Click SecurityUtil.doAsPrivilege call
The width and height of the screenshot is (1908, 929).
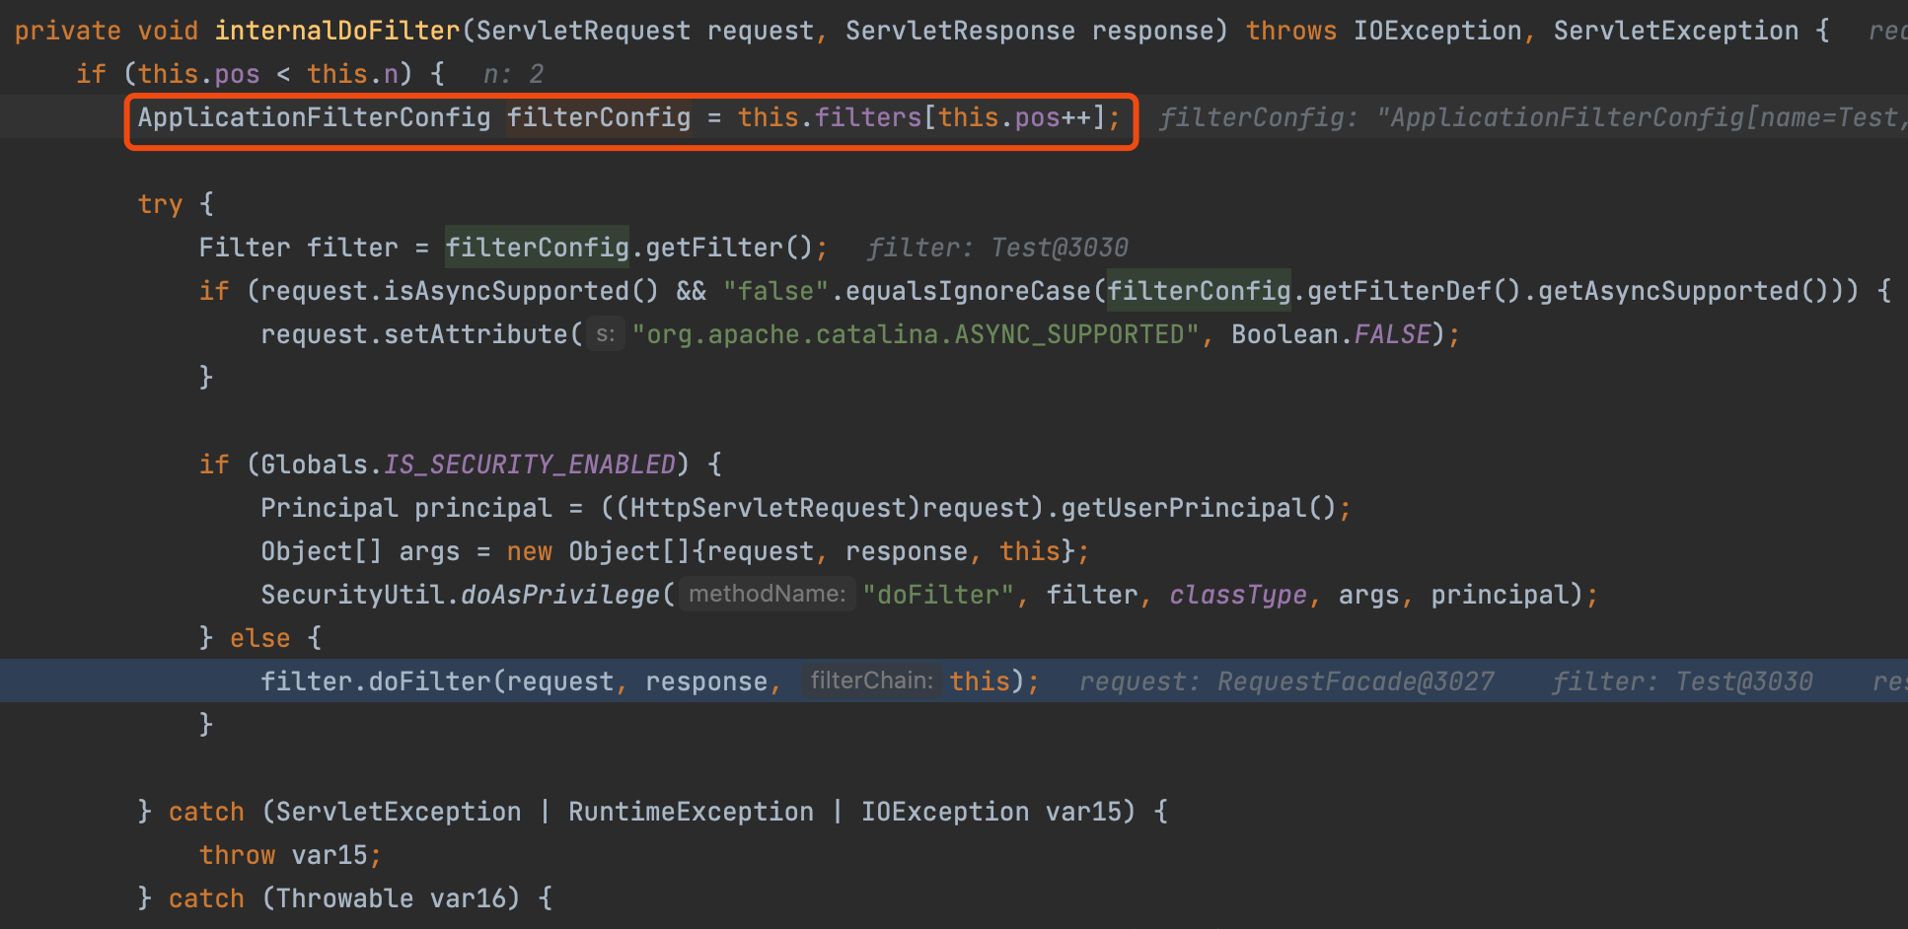460,595
